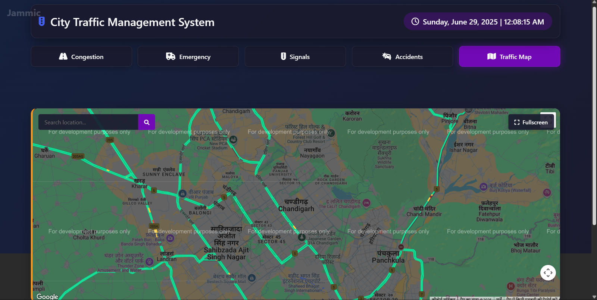This screenshot has width=597, height=300.
Task: Click the New PCA Cricket Stadium marker
Action: pyautogui.click(x=233, y=139)
